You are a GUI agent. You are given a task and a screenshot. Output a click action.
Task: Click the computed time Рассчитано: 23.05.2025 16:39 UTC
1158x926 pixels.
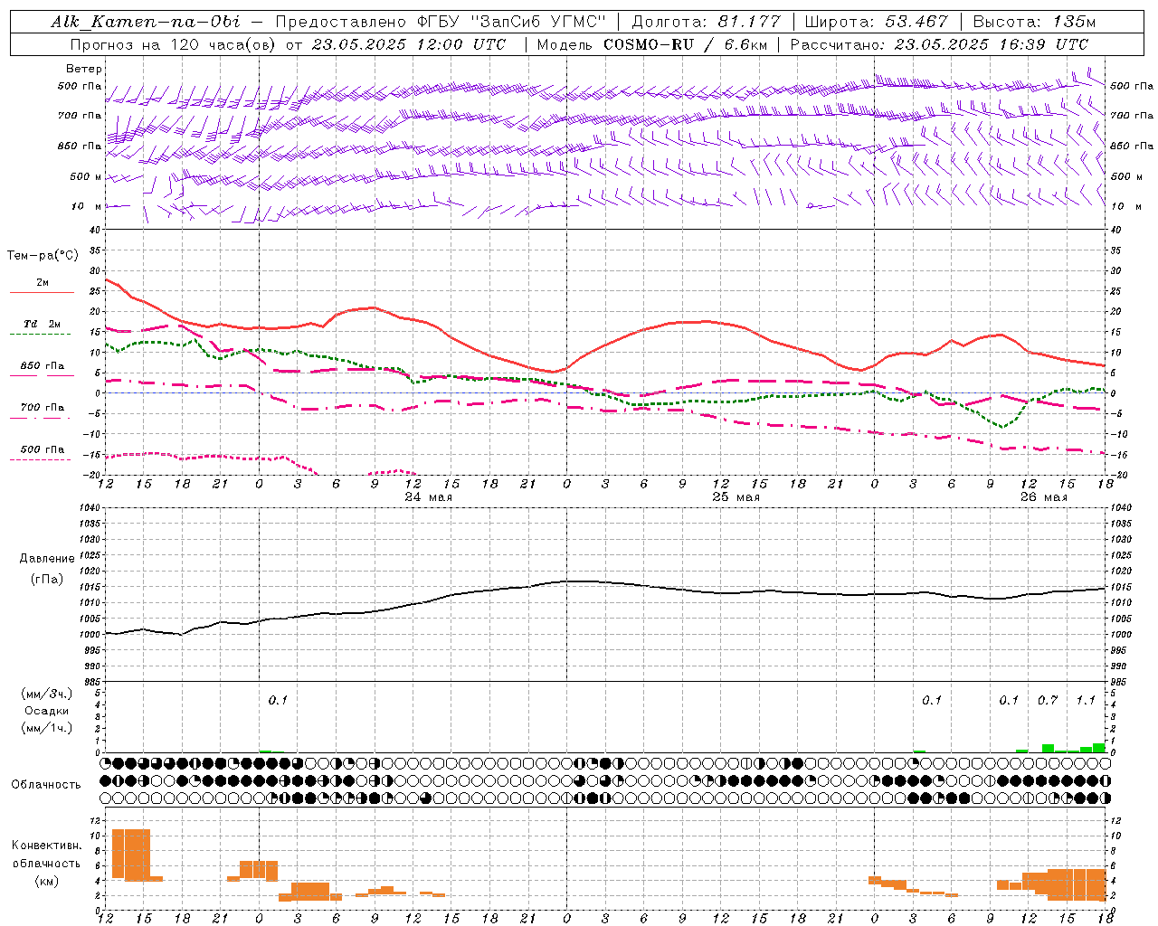tap(939, 44)
